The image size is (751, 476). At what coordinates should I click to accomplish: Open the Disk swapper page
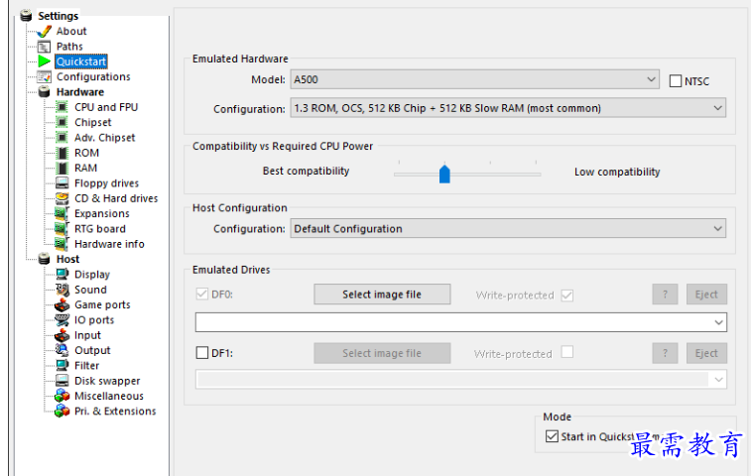tap(107, 381)
